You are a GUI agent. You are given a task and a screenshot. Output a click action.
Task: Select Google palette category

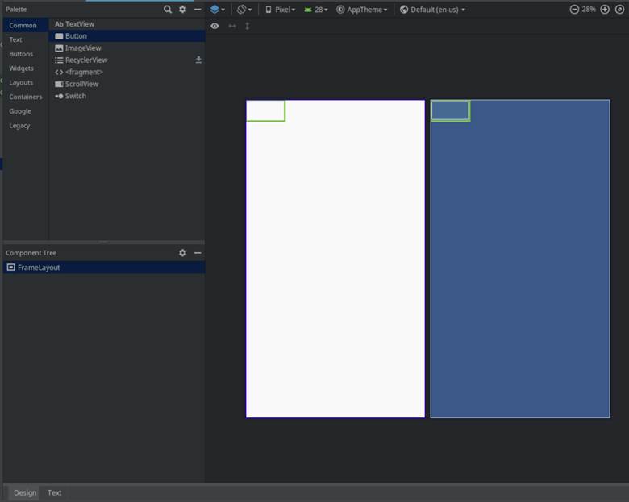click(x=26, y=111)
